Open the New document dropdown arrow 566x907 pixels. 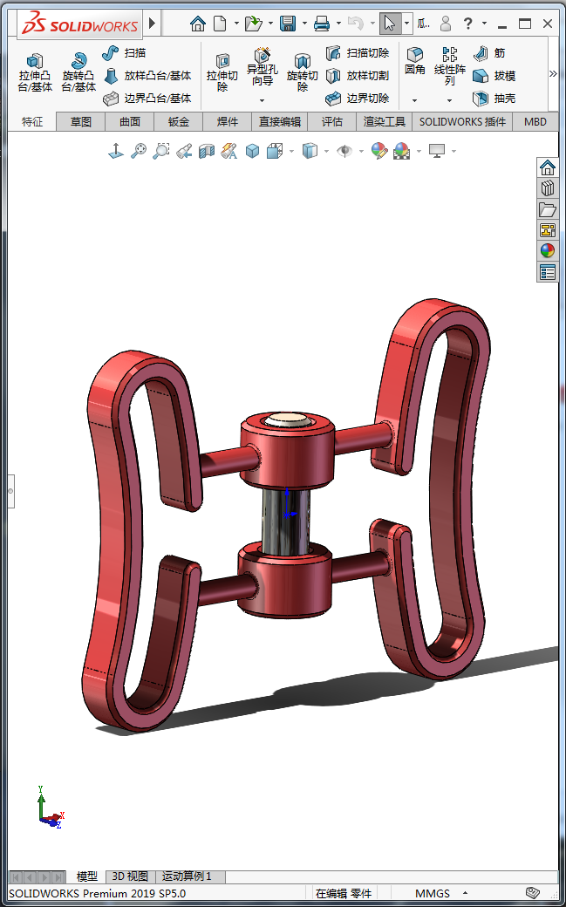pos(236,24)
